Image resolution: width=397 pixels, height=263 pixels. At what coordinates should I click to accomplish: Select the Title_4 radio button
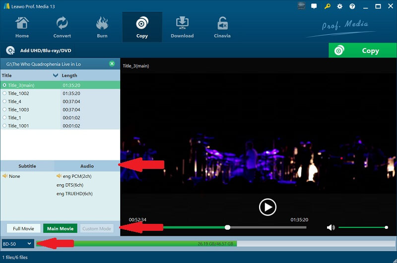(x=4, y=102)
